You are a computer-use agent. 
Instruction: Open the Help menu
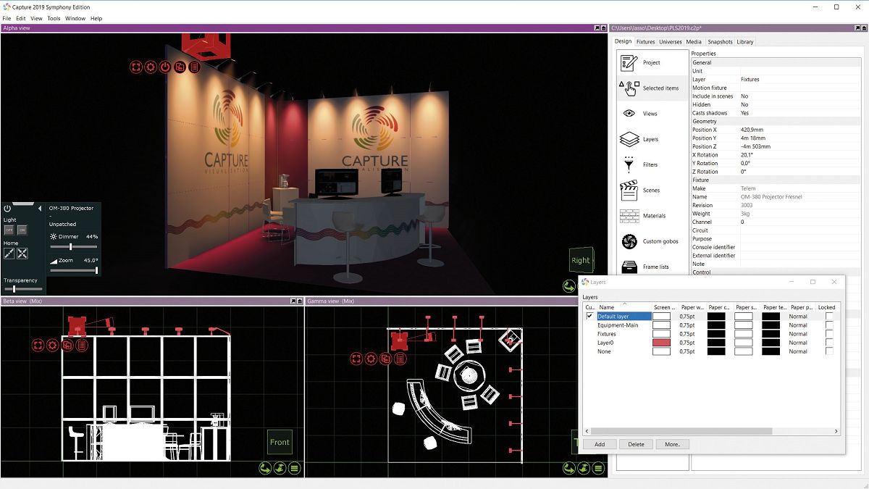click(x=96, y=18)
